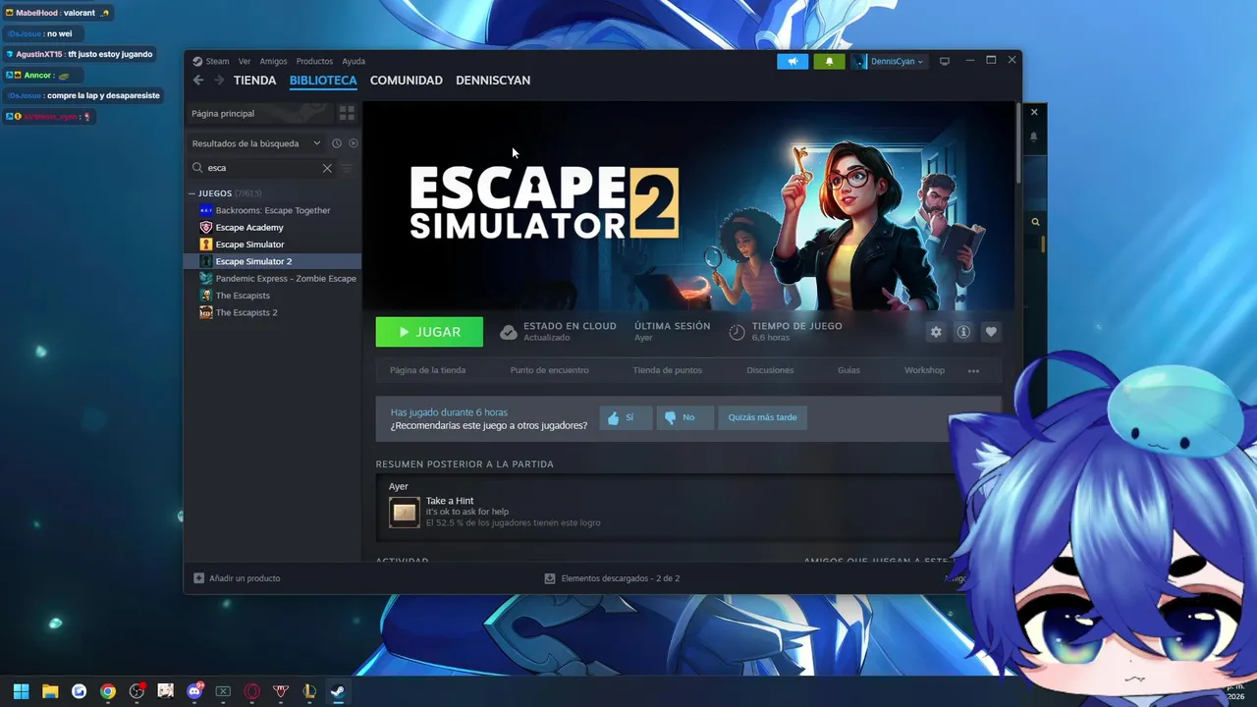Switch to grid collections view icon
The height and width of the screenshot is (707, 1257).
[x=347, y=114]
